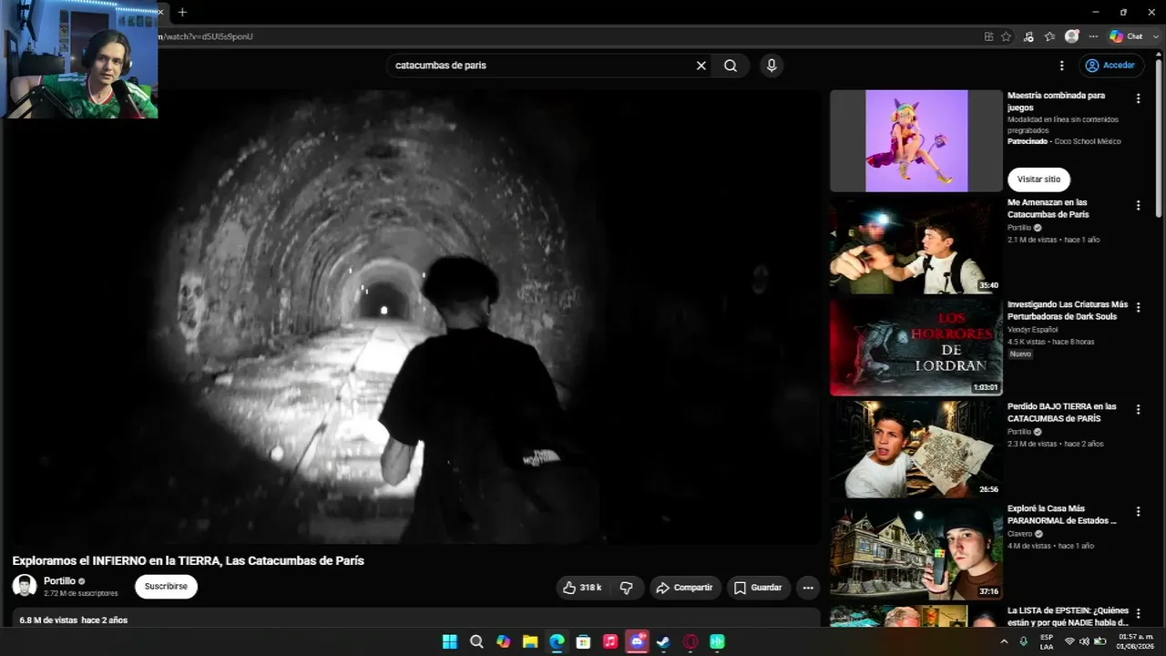
Task: Click title Investigando Las Criaturas Más Perturbadoras
Action: coord(1068,311)
